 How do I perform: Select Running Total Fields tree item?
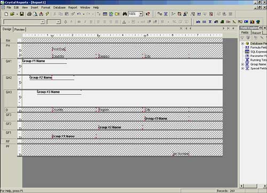[258, 60]
